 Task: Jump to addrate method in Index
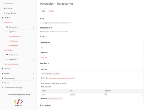44,57
